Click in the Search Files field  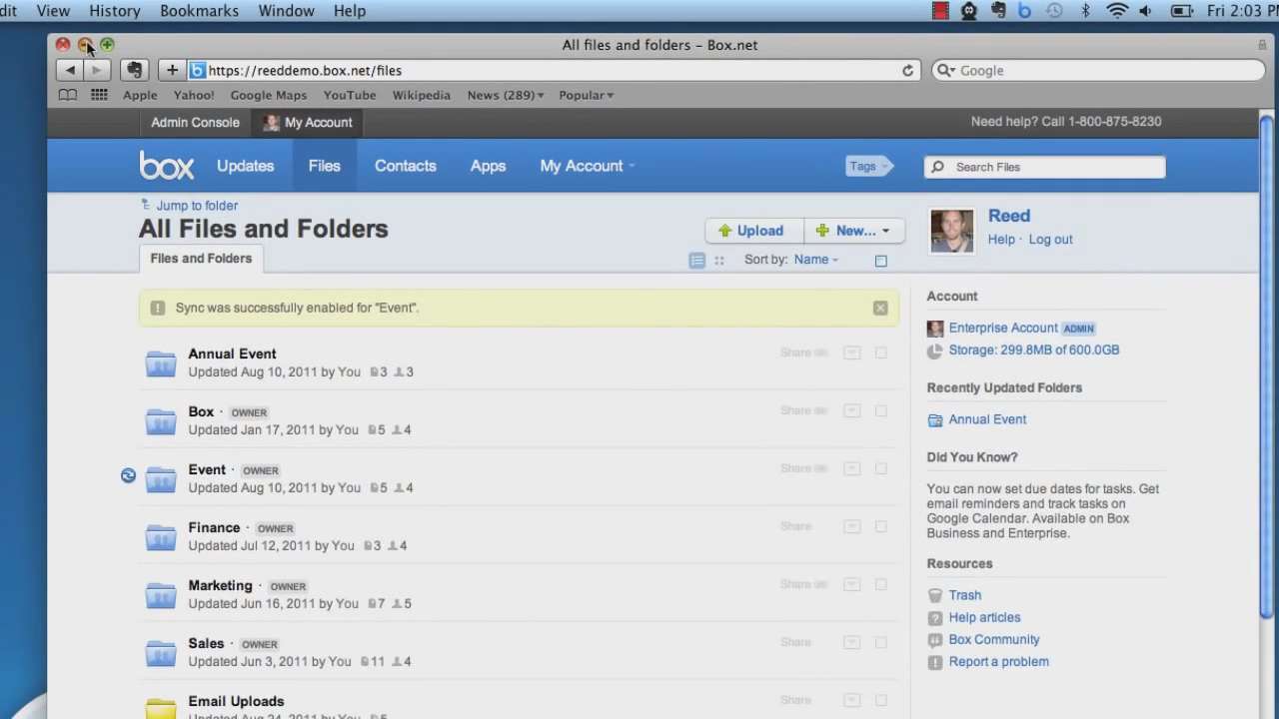1044,167
